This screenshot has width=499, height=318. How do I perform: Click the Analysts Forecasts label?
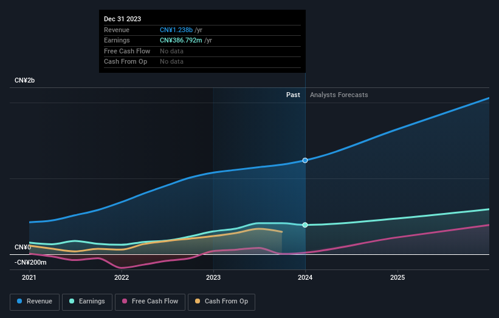pos(339,95)
